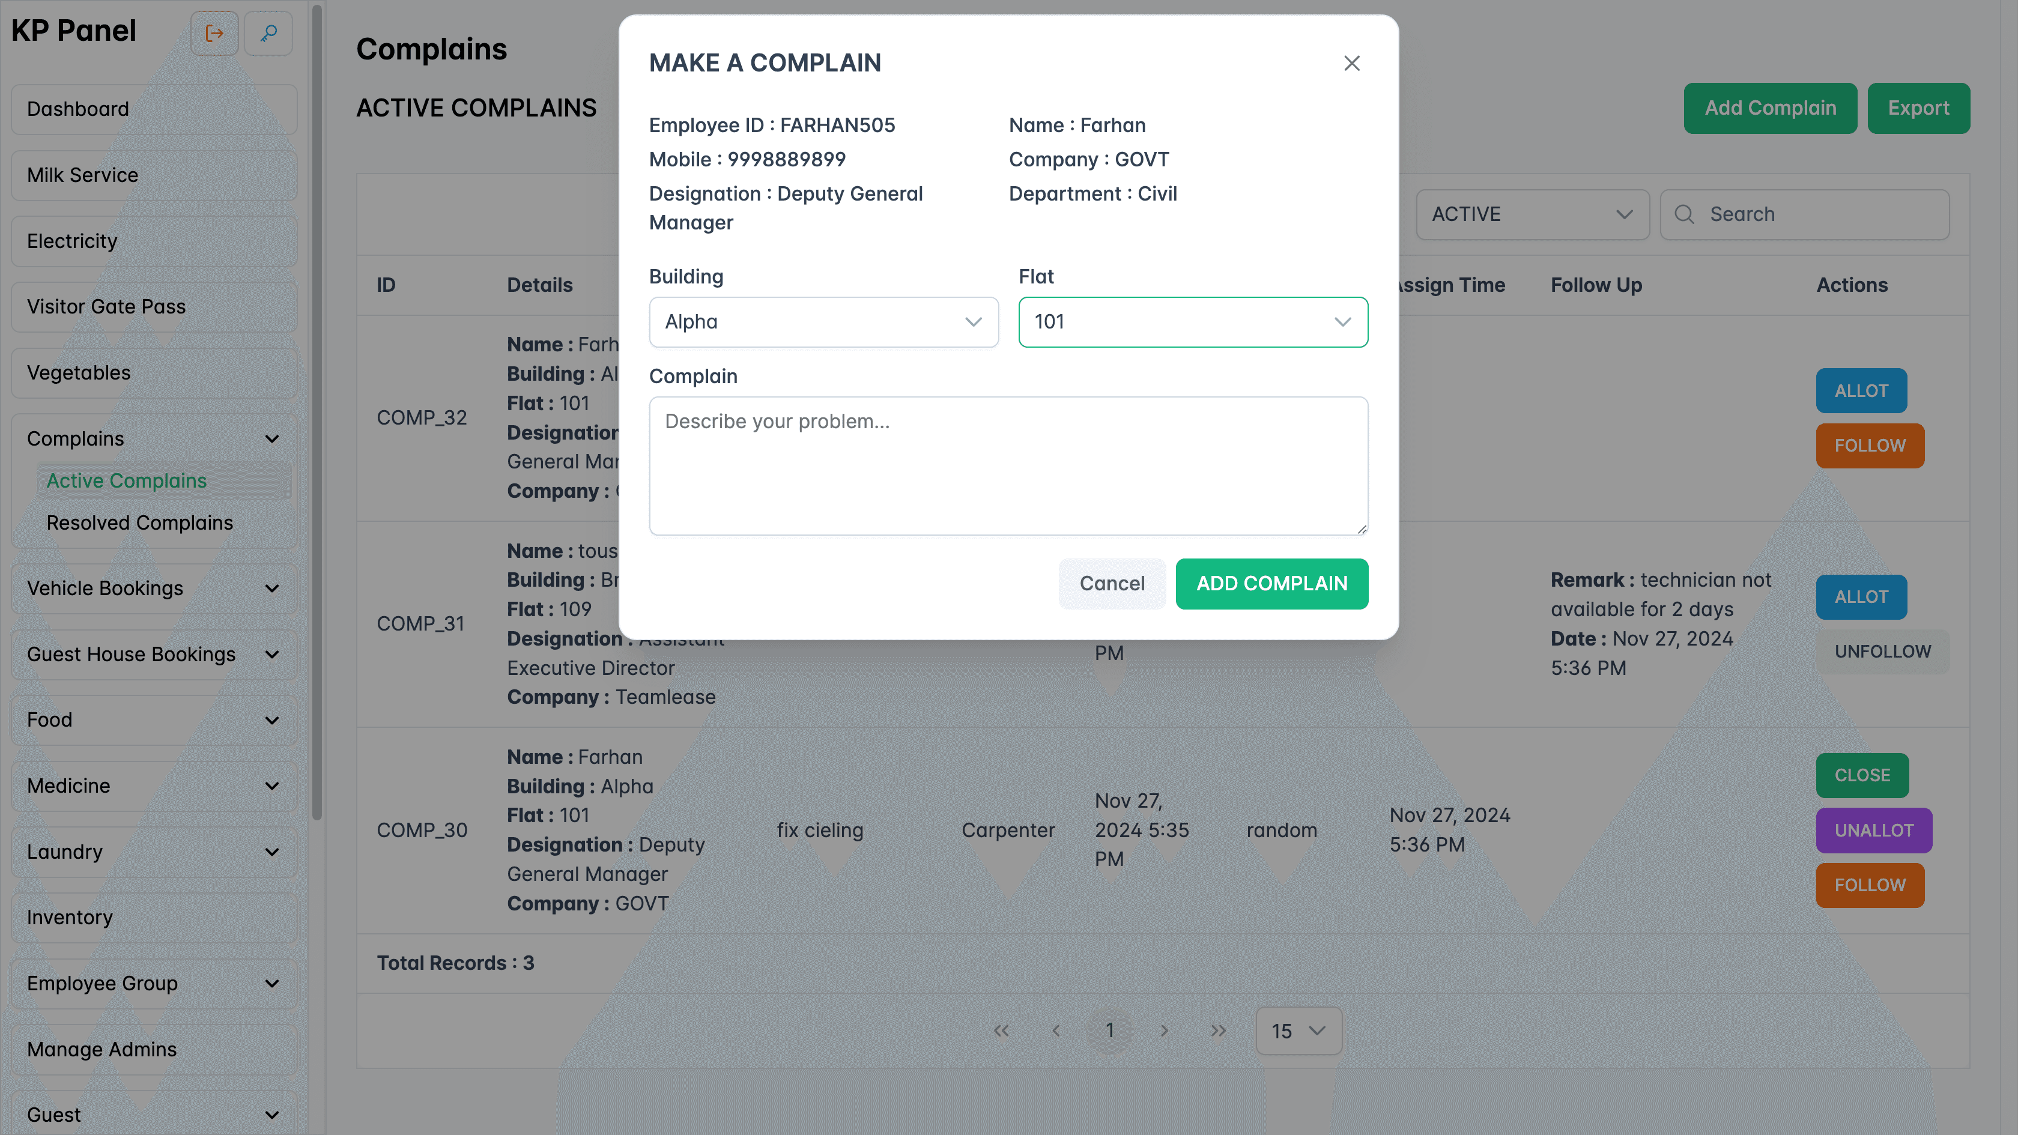
Task: Open the Building dropdown showing Alpha
Action: [x=823, y=322]
